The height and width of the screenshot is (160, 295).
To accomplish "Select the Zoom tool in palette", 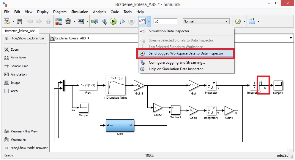I will click(12, 49).
